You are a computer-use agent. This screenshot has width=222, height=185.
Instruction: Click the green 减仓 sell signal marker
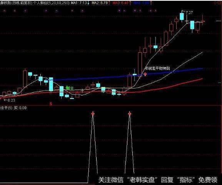[70, 88]
